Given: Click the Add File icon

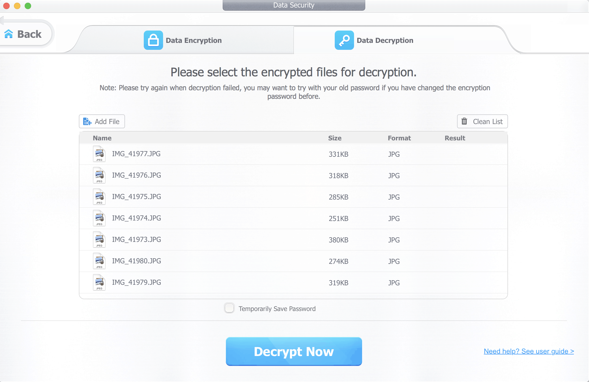Looking at the screenshot, I should click(x=87, y=121).
